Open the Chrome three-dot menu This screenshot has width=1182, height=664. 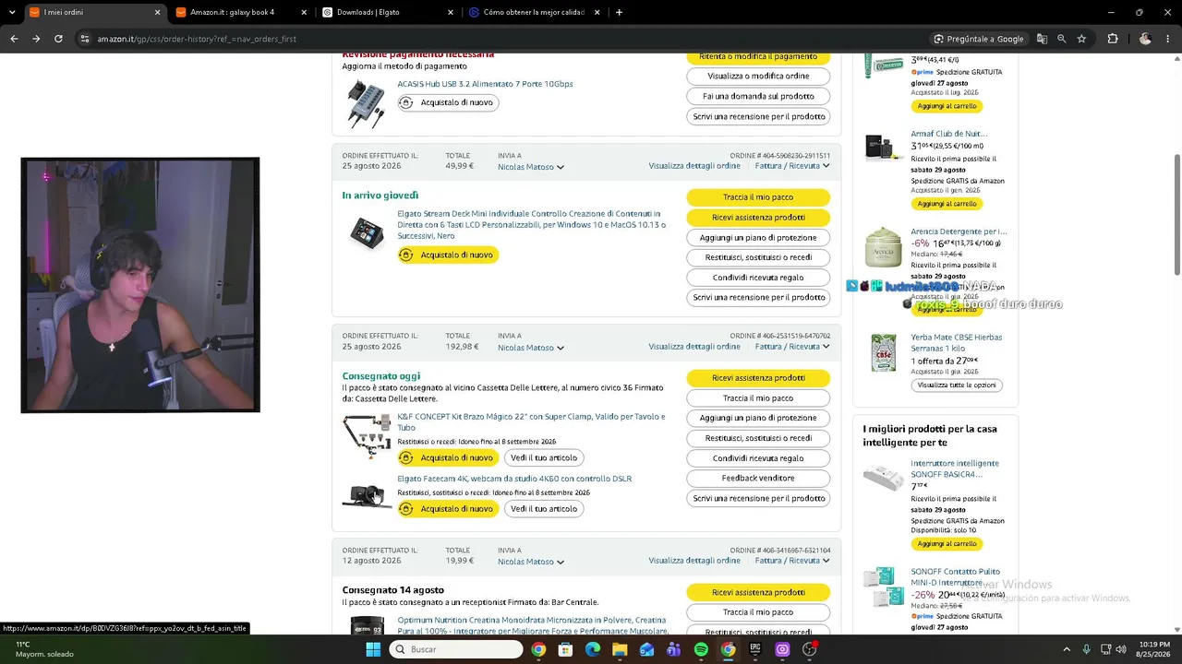(1167, 39)
